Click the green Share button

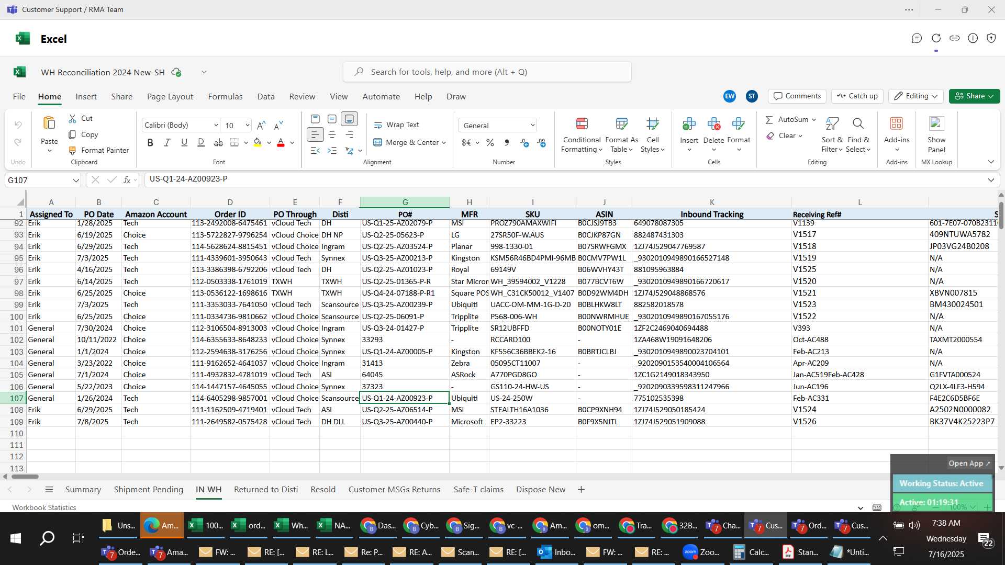point(974,96)
